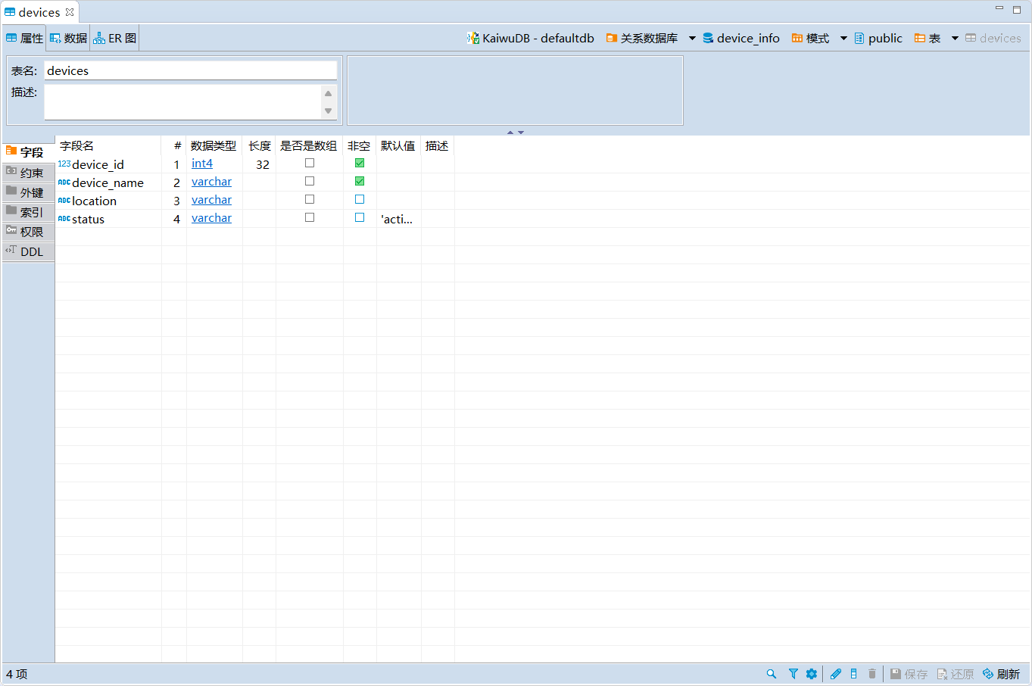
Task: Click the 刷新 refresh button
Action: click(1001, 674)
